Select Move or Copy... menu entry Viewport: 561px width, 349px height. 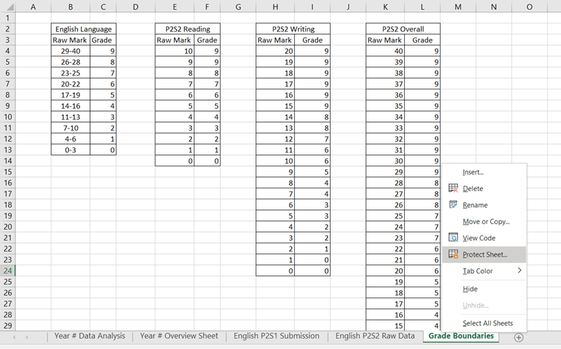[485, 222]
